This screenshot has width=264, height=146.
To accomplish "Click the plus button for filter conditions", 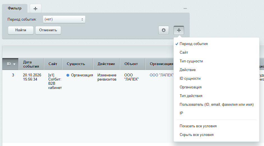I will point(179,30).
